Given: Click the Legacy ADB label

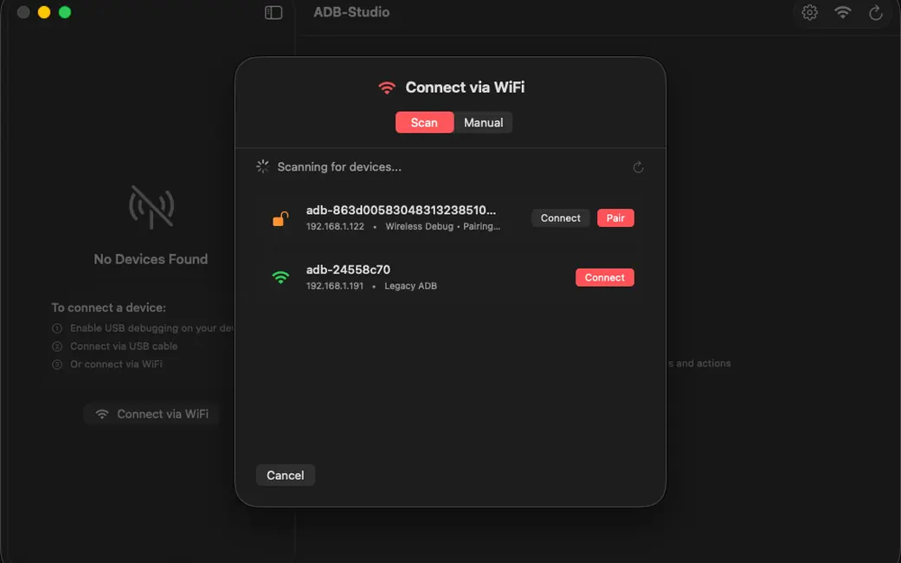Looking at the screenshot, I should pos(410,286).
